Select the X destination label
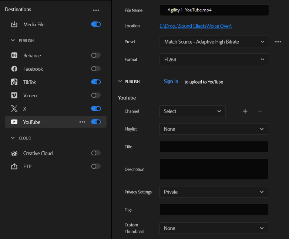The width and height of the screenshot is (289, 239). pyautogui.click(x=24, y=109)
